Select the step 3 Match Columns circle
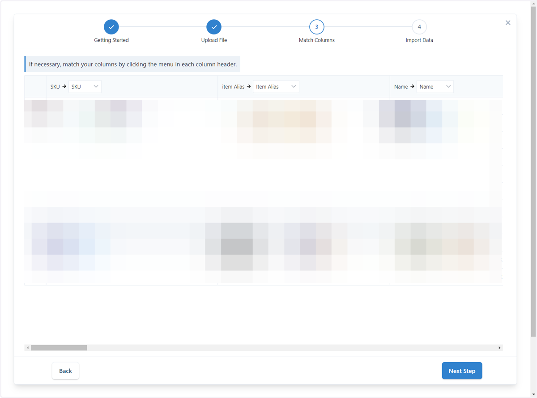This screenshot has height=398, width=537. coord(317,27)
